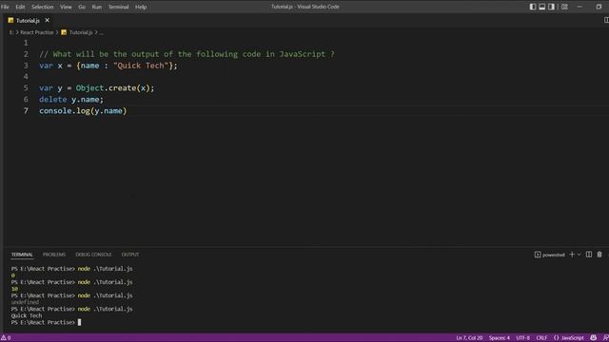Switch to the TERMINAL panel tab
This screenshot has height=342, width=609.
[22, 255]
